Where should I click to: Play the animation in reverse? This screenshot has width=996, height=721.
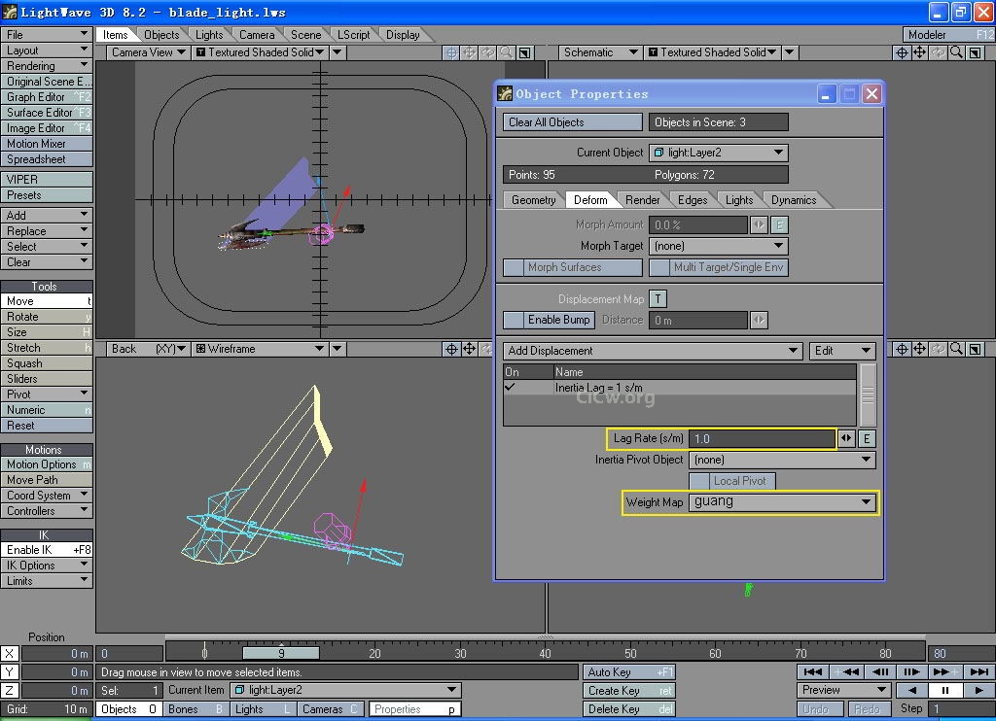pos(912,690)
